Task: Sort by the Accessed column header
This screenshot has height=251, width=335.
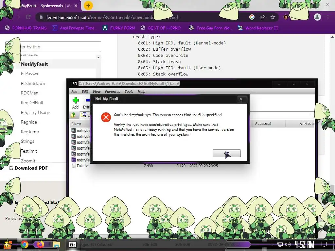Action: click(x=263, y=124)
